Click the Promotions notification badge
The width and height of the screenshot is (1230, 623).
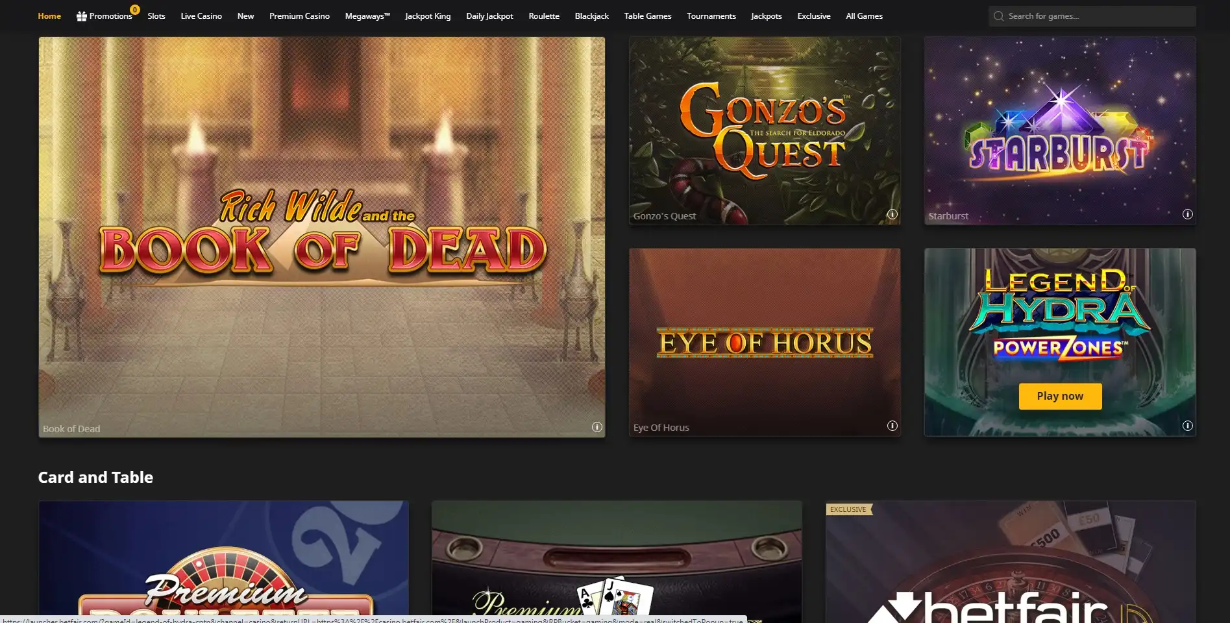click(134, 9)
